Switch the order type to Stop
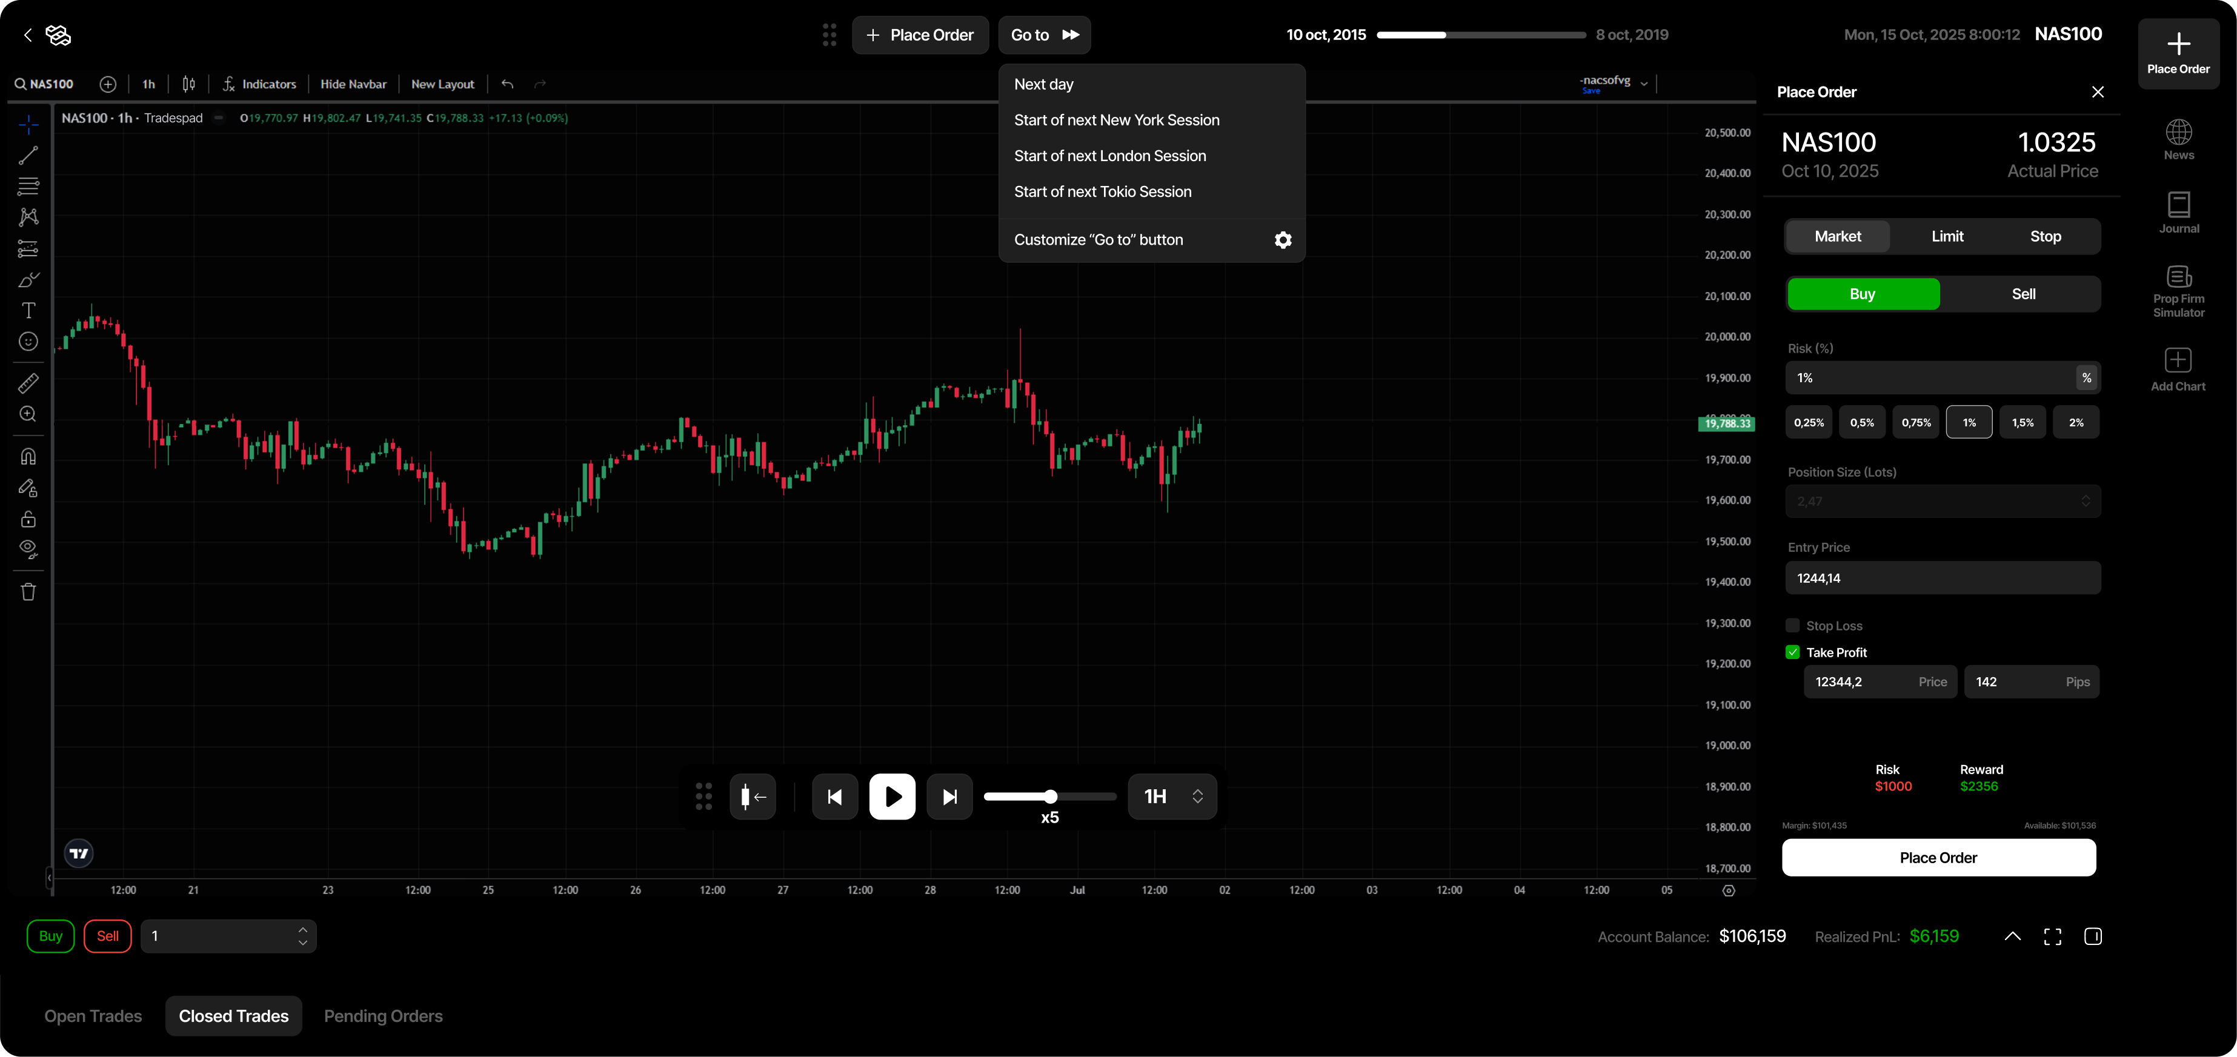Viewport: 2237px width, 1057px height. pyautogui.click(x=2045, y=237)
